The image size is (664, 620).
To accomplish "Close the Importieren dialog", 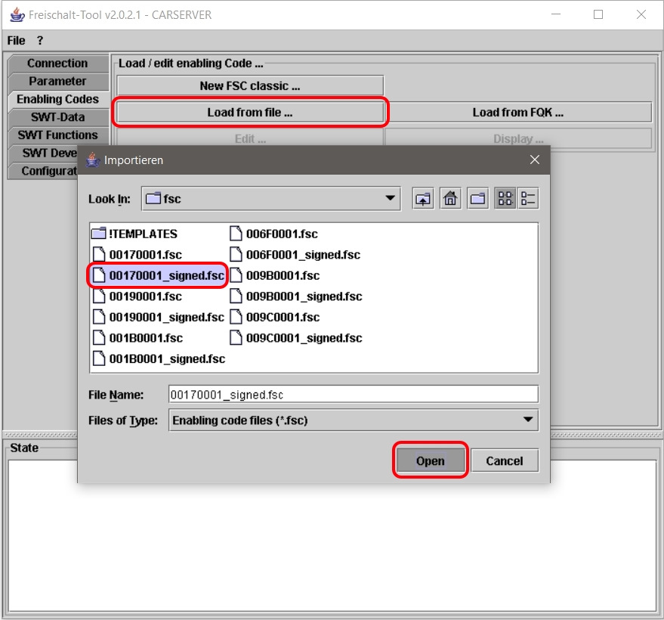I will click(534, 160).
